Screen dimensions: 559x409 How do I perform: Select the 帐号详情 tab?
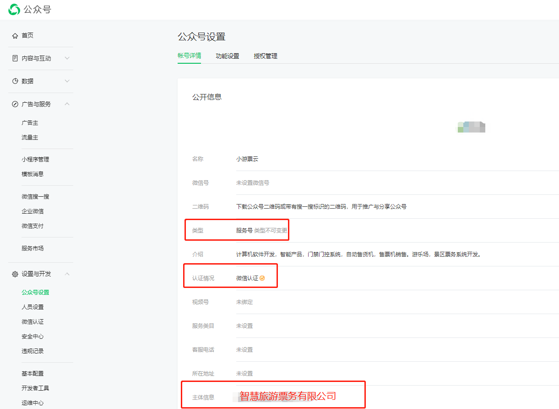click(189, 56)
